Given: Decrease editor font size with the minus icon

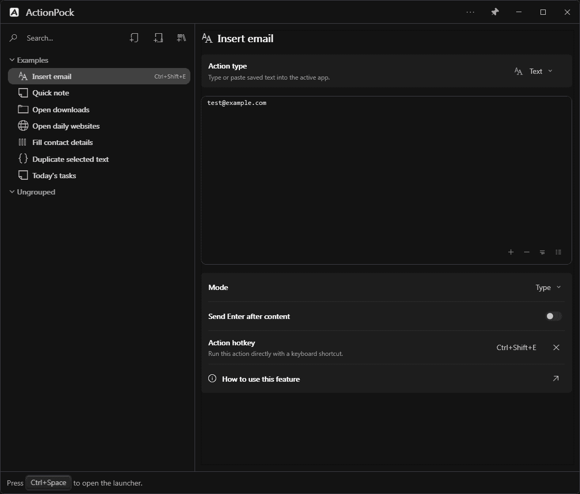Looking at the screenshot, I should [x=526, y=252].
